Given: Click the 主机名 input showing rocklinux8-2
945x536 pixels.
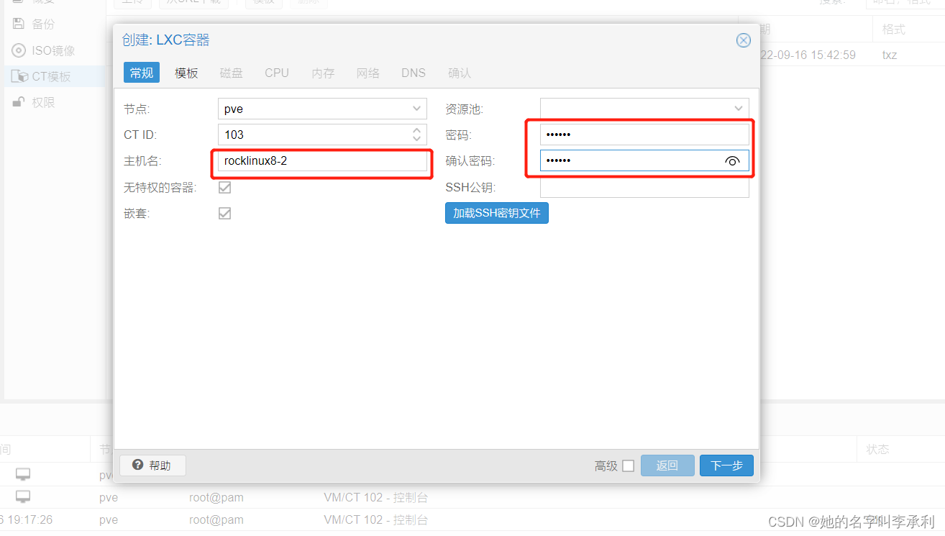Looking at the screenshot, I should (x=321, y=160).
